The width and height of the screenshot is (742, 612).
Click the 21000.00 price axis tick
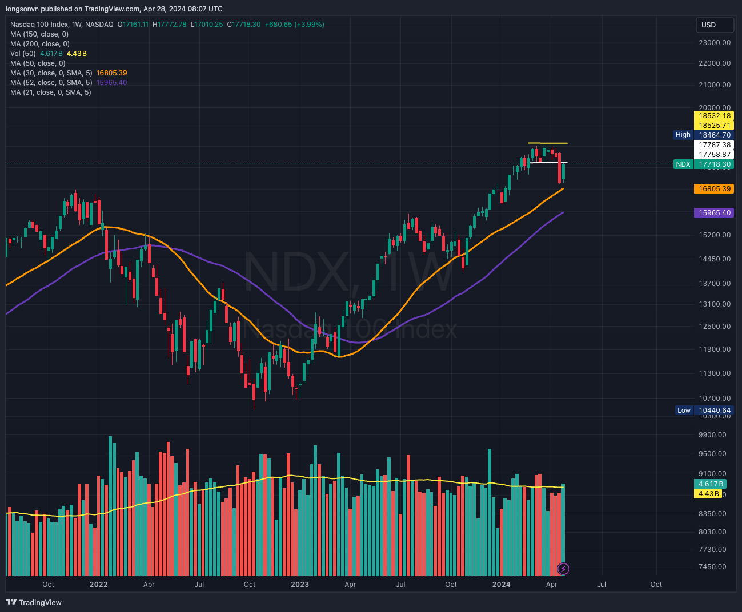tap(715, 85)
